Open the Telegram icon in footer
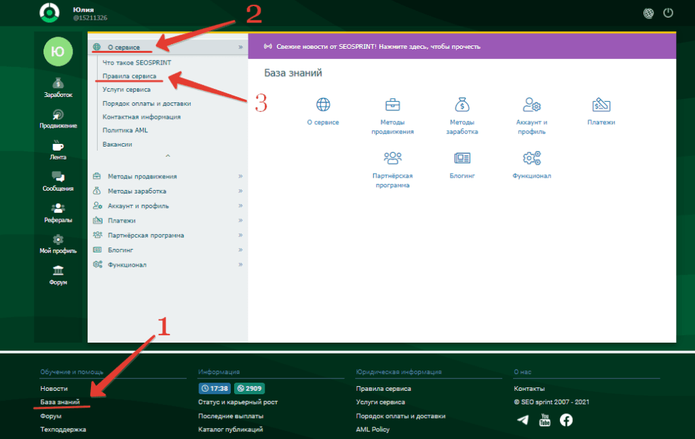The width and height of the screenshot is (695, 439). click(x=523, y=419)
